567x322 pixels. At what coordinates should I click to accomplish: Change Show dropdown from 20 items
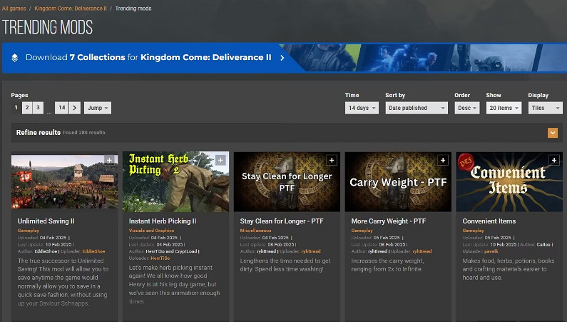point(504,108)
